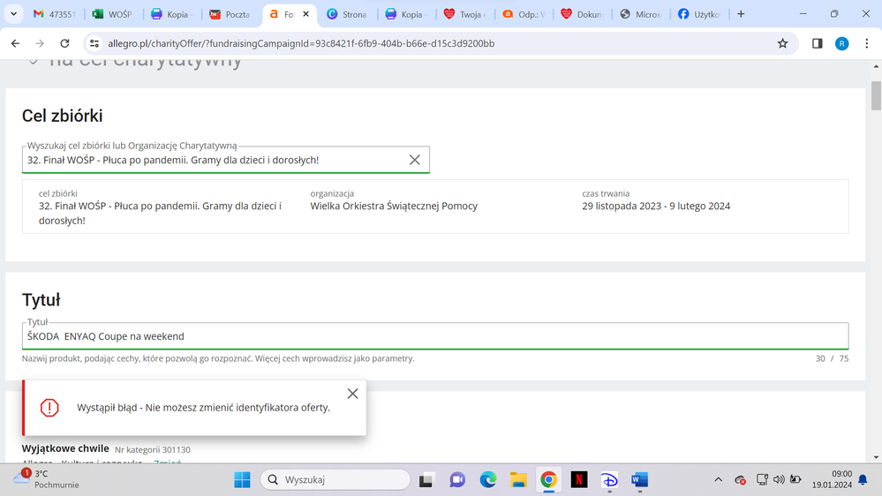Clear the Cel zbiórki search field

point(414,160)
